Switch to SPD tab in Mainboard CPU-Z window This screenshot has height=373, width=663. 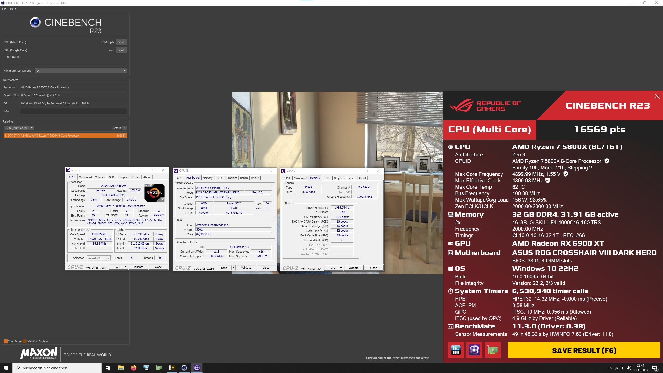(219, 178)
